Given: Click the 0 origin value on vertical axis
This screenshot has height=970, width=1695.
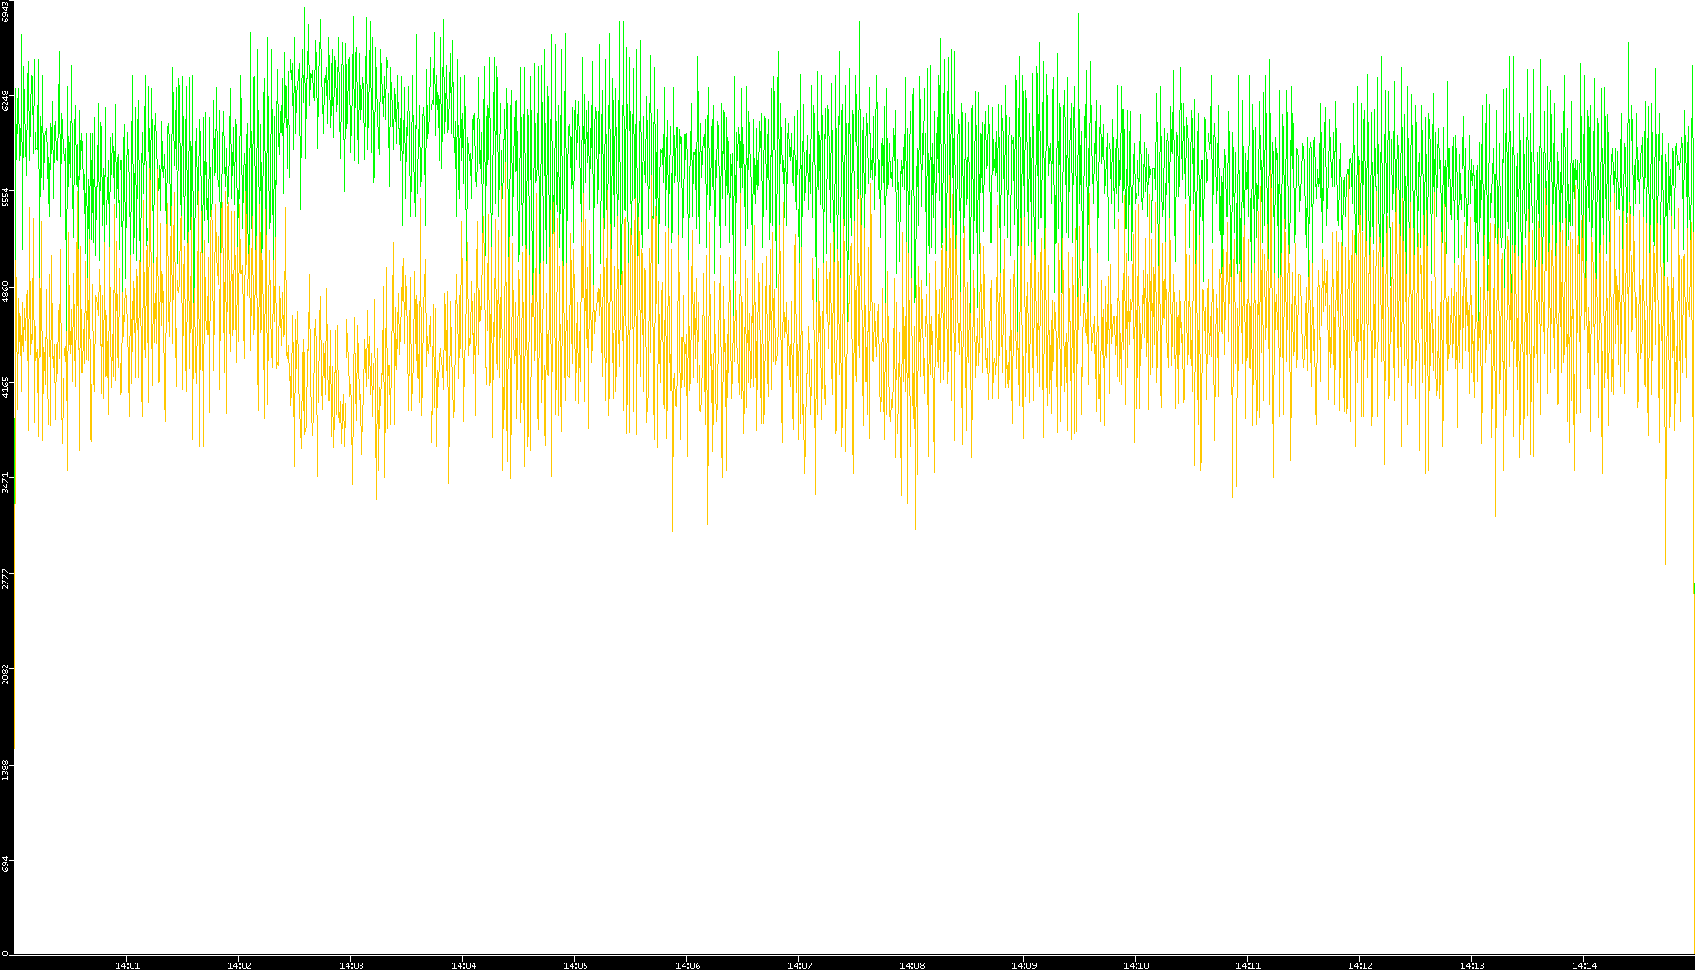Looking at the screenshot, I should [x=6, y=953].
